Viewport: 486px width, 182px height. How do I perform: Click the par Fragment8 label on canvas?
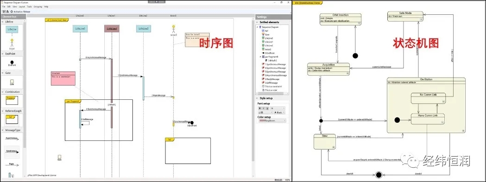[73, 101]
